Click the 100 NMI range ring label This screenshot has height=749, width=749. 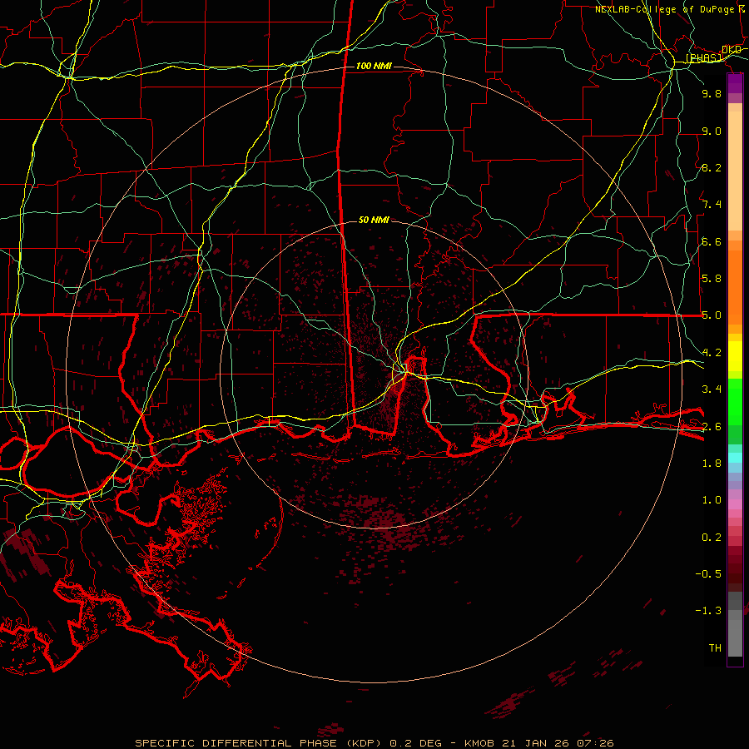point(374,66)
